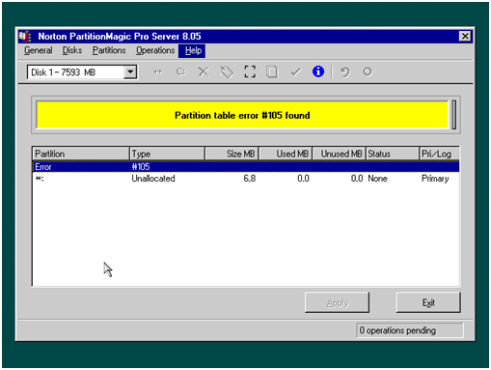Image resolution: width=491 pixels, height=370 pixels.
Task: Open the Partitions menu
Action: tap(109, 50)
